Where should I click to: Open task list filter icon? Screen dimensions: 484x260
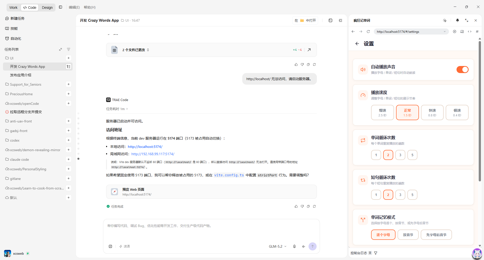(69, 49)
